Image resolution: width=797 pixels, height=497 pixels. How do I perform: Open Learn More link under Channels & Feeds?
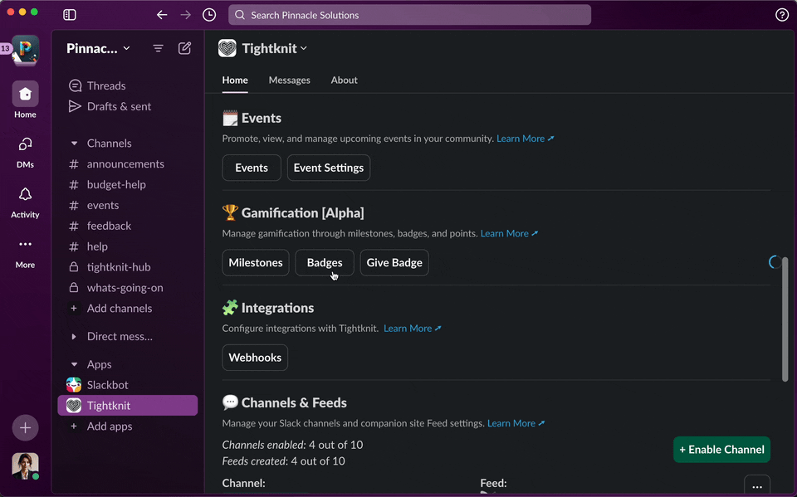[x=516, y=423]
